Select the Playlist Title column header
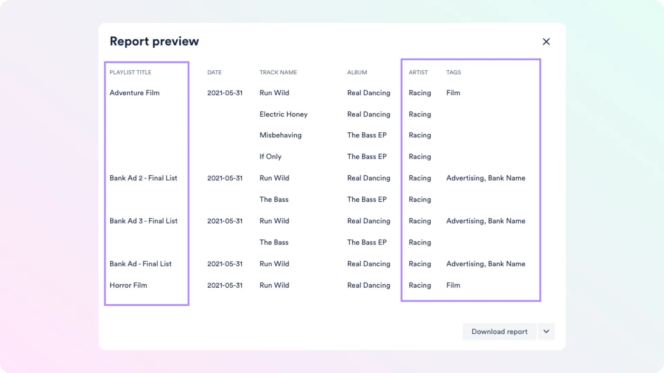664x373 pixels. (130, 73)
